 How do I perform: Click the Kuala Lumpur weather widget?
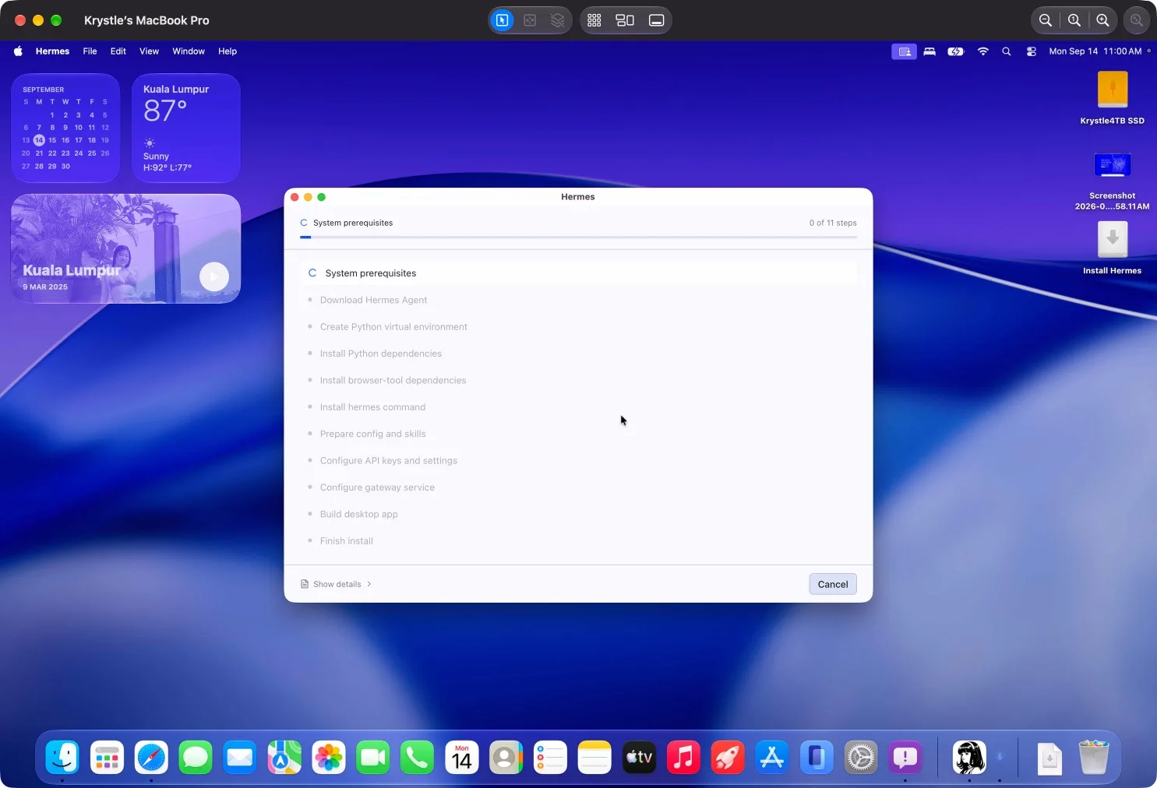pos(186,128)
